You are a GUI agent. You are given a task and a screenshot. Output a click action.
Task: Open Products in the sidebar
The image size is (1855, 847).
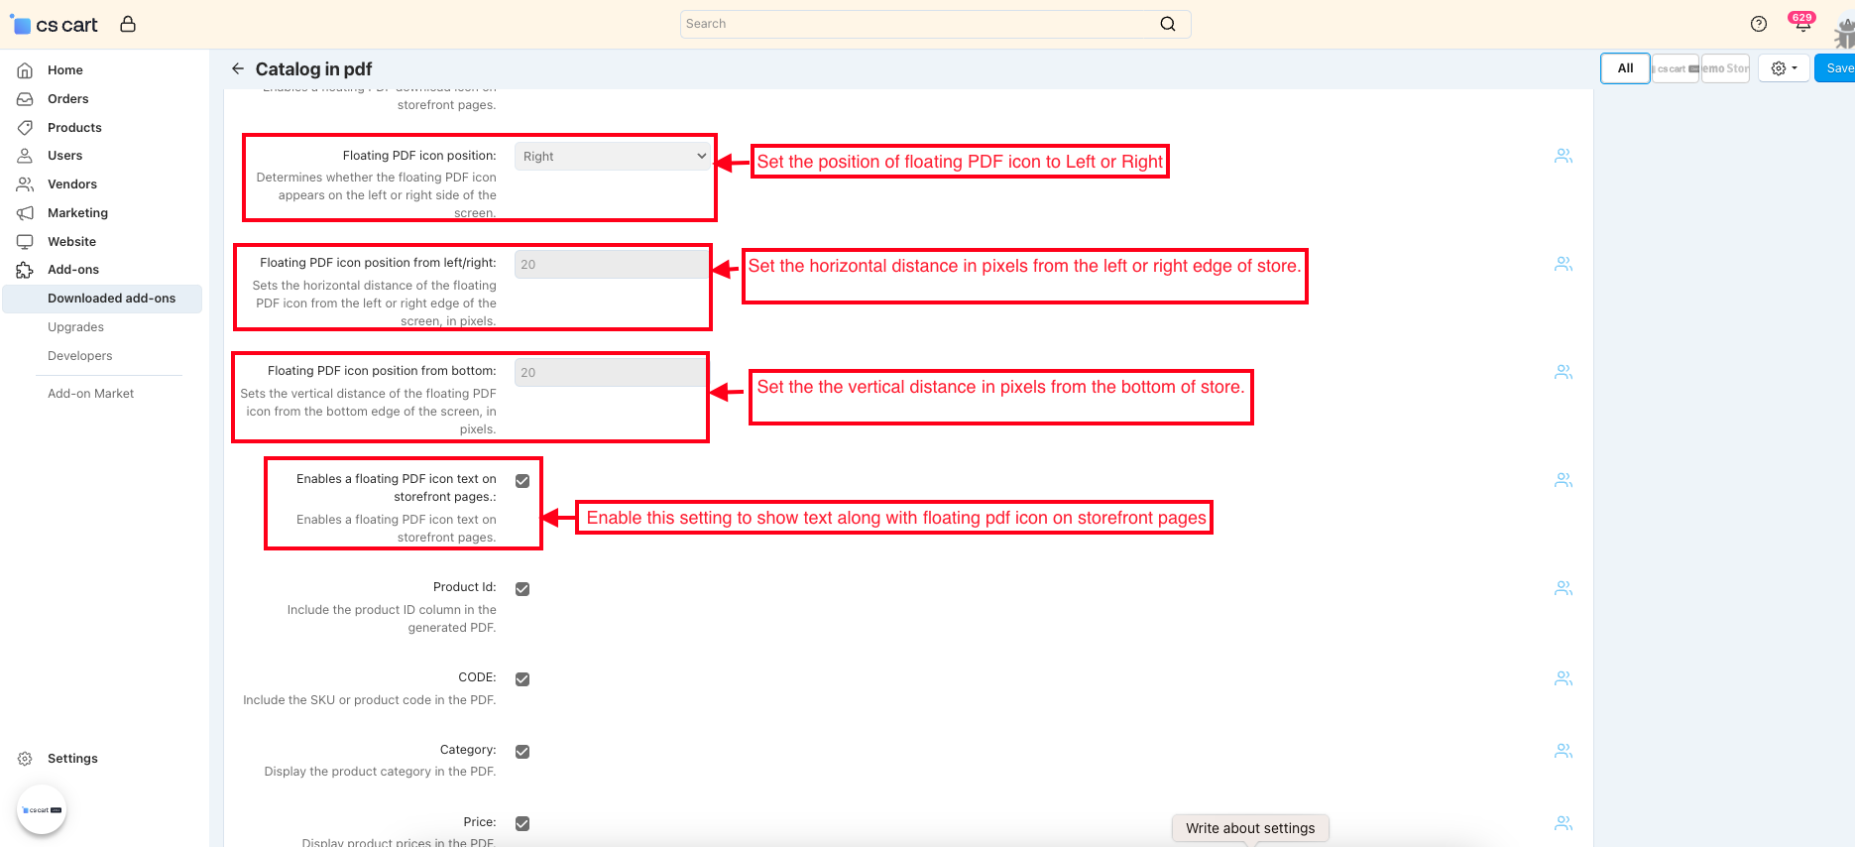pyautogui.click(x=74, y=127)
